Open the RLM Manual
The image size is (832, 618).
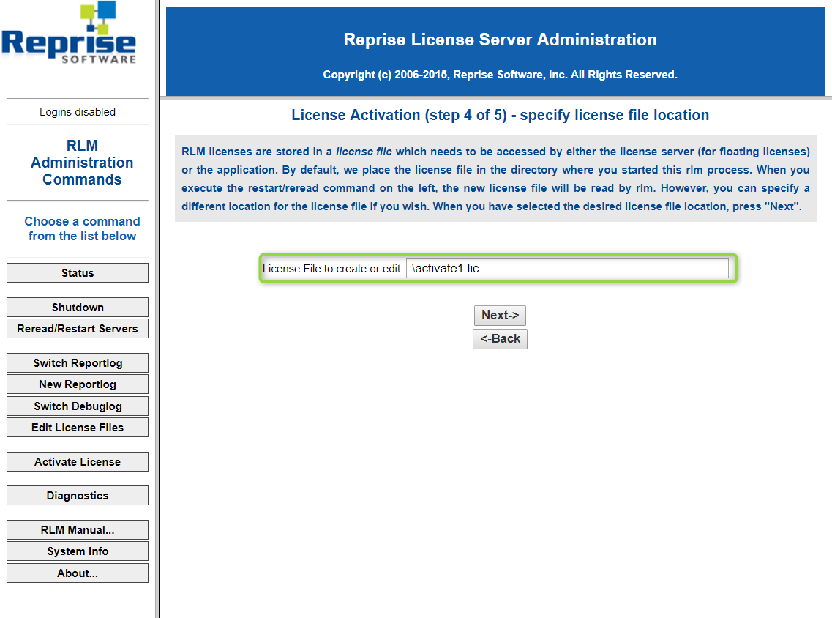78,530
